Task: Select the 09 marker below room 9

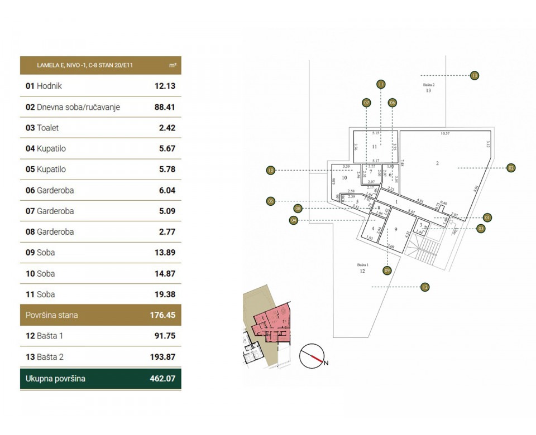Action: point(387,269)
